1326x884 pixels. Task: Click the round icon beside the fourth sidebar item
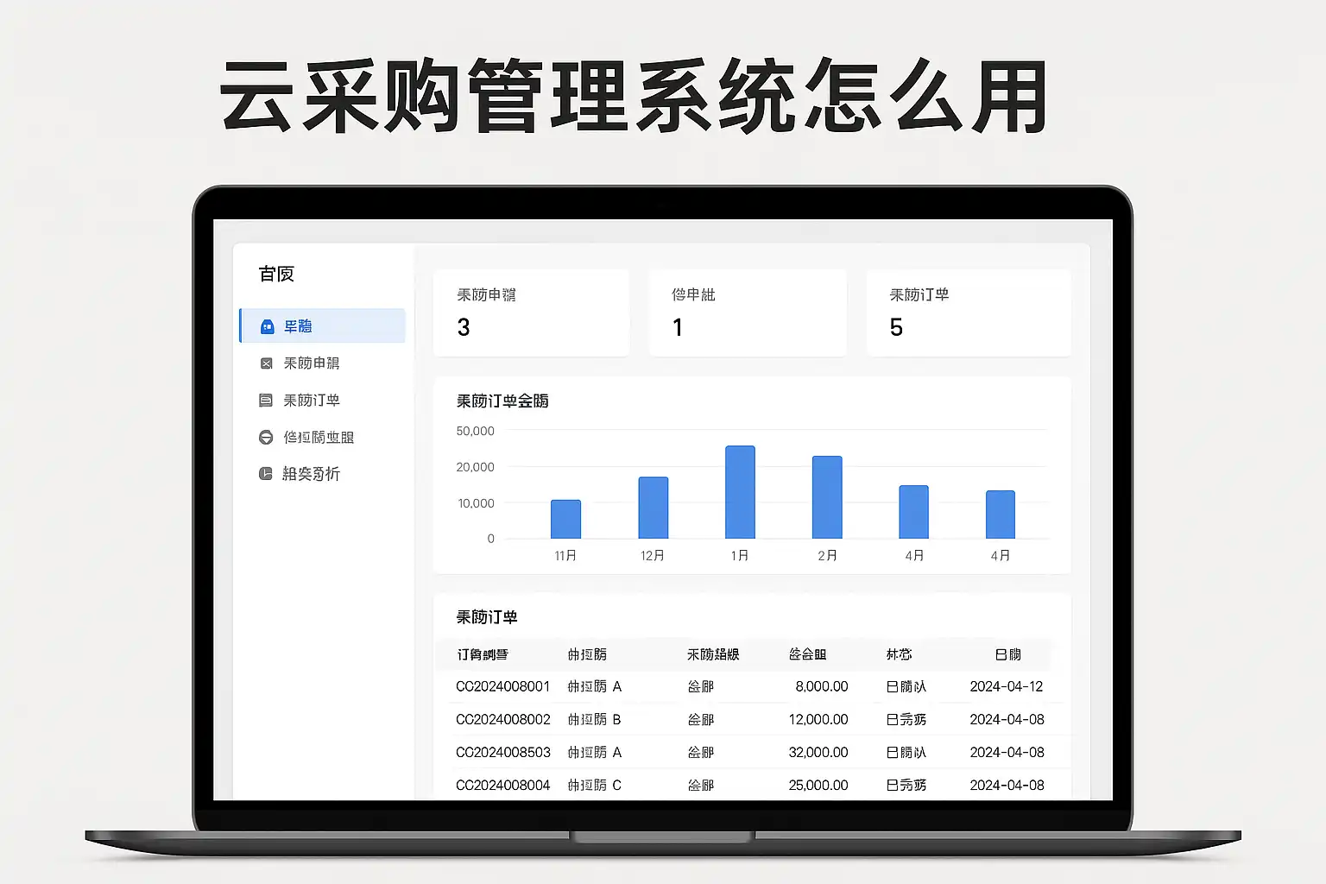[266, 438]
